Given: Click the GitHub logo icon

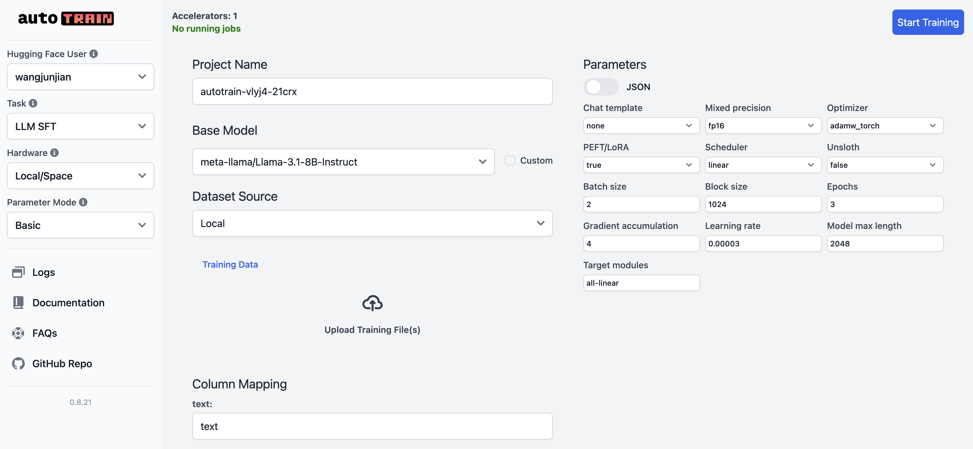Looking at the screenshot, I should 18,363.
